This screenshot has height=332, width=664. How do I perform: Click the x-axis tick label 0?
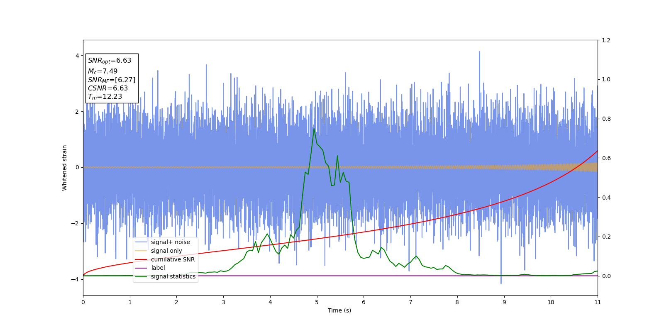click(83, 302)
